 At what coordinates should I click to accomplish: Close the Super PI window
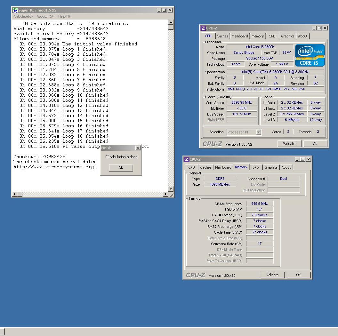[x=170, y=10]
